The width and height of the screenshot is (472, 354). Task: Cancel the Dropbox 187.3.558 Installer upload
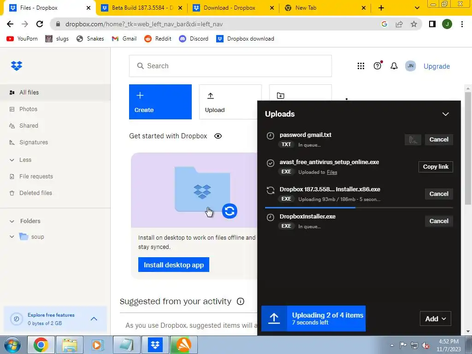[x=439, y=194]
